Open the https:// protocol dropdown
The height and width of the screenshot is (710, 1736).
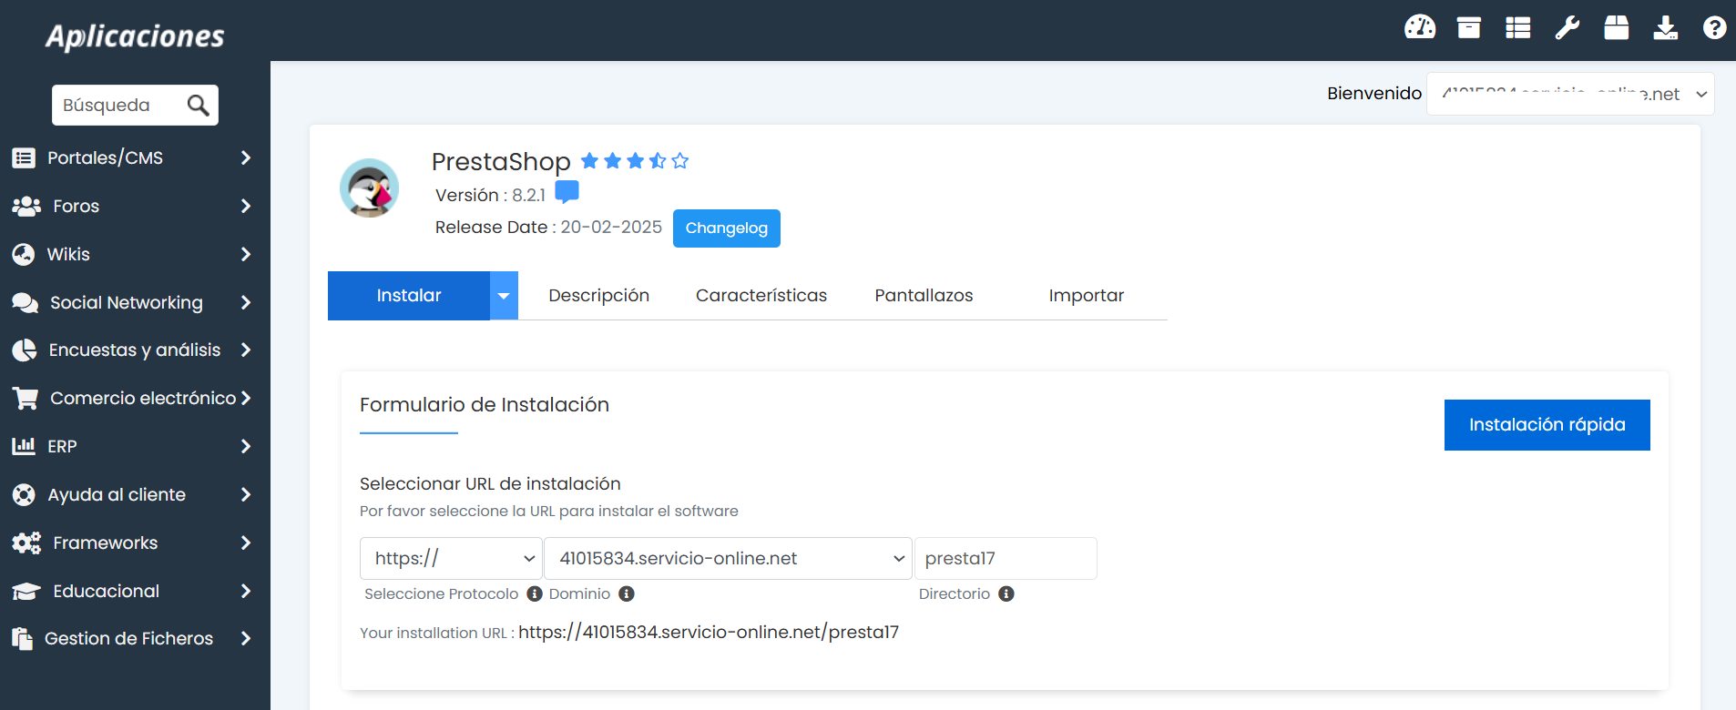tap(451, 558)
